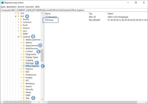This screenshot has width=148, height=104.
Task: Click the 15.0 folder icon
Action: click(18, 13)
